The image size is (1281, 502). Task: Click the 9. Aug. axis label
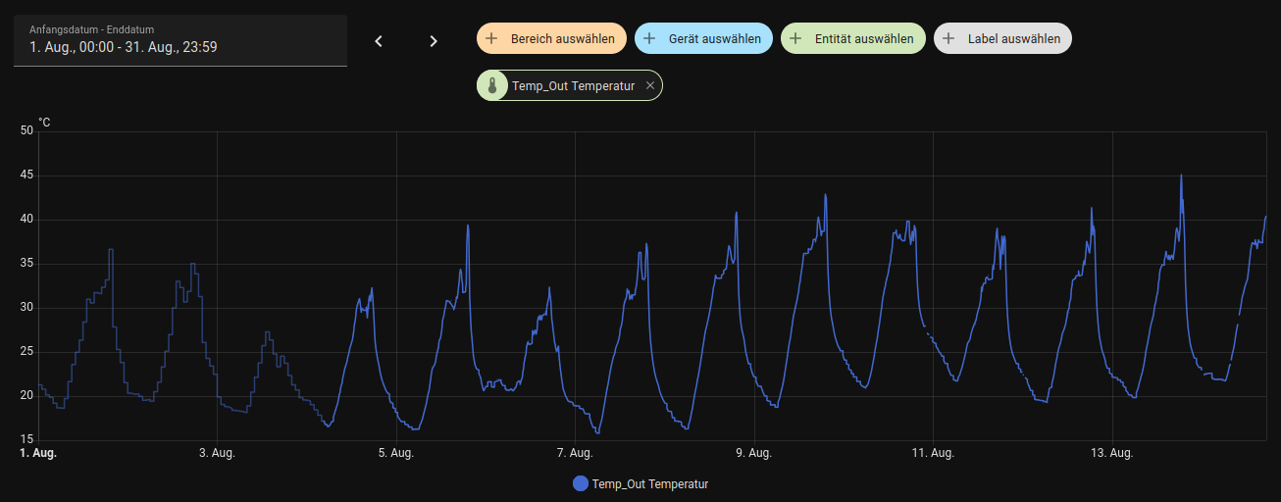(753, 453)
